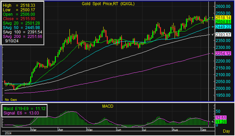Click the 2024 year label
Image resolution: width=235 pixels, height=136 pixels.
click(x=8, y=133)
